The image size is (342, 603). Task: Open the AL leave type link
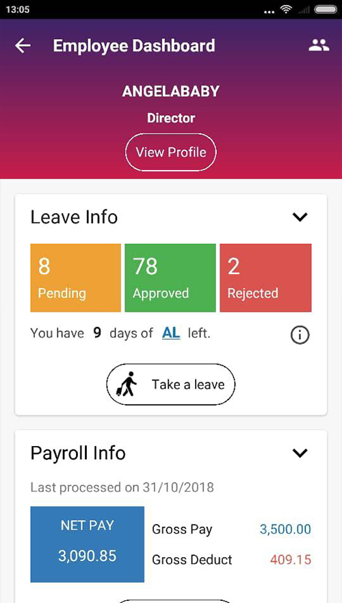pos(171,333)
